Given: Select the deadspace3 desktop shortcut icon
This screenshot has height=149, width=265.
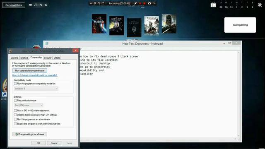Looking at the screenshot, I should click(x=4, y=89).
